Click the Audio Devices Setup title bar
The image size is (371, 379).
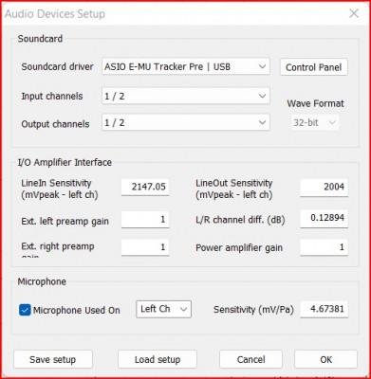[x=174, y=13]
